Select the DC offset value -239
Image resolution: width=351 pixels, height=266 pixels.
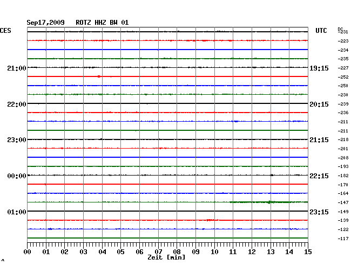343,104
